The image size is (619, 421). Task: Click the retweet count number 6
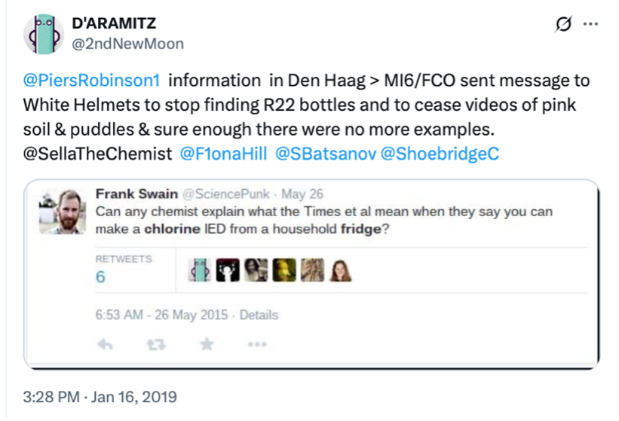(100, 277)
